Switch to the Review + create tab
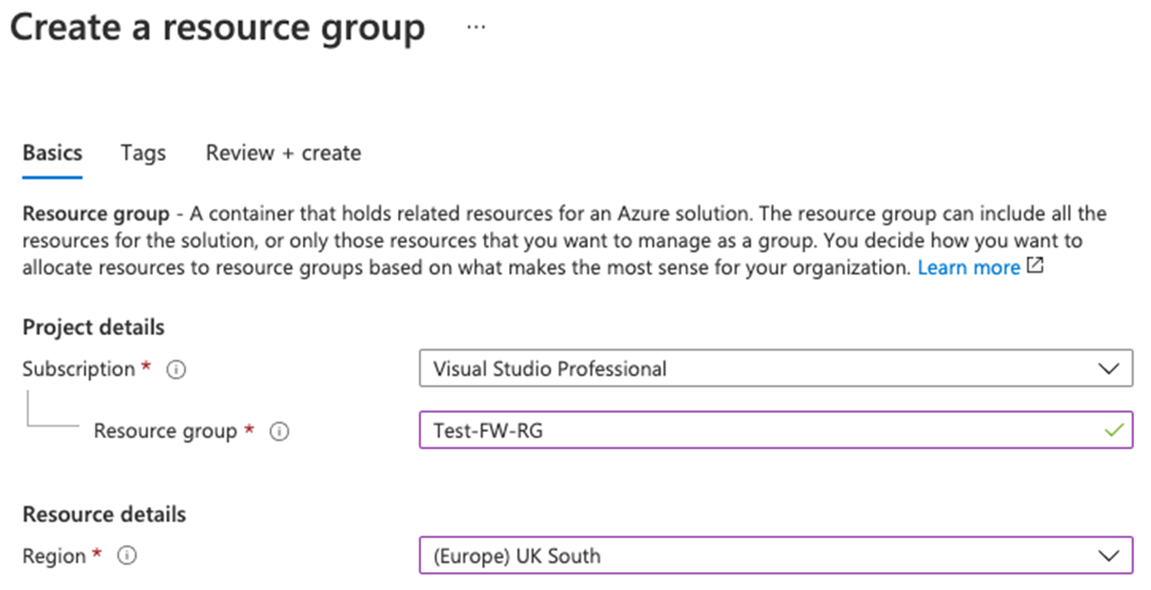1151x590 pixels. (x=282, y=153)
